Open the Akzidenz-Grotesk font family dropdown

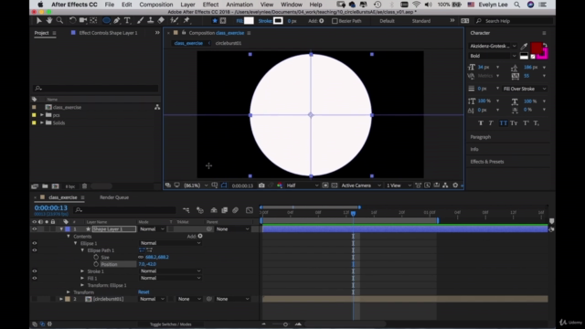click(493, 46)
